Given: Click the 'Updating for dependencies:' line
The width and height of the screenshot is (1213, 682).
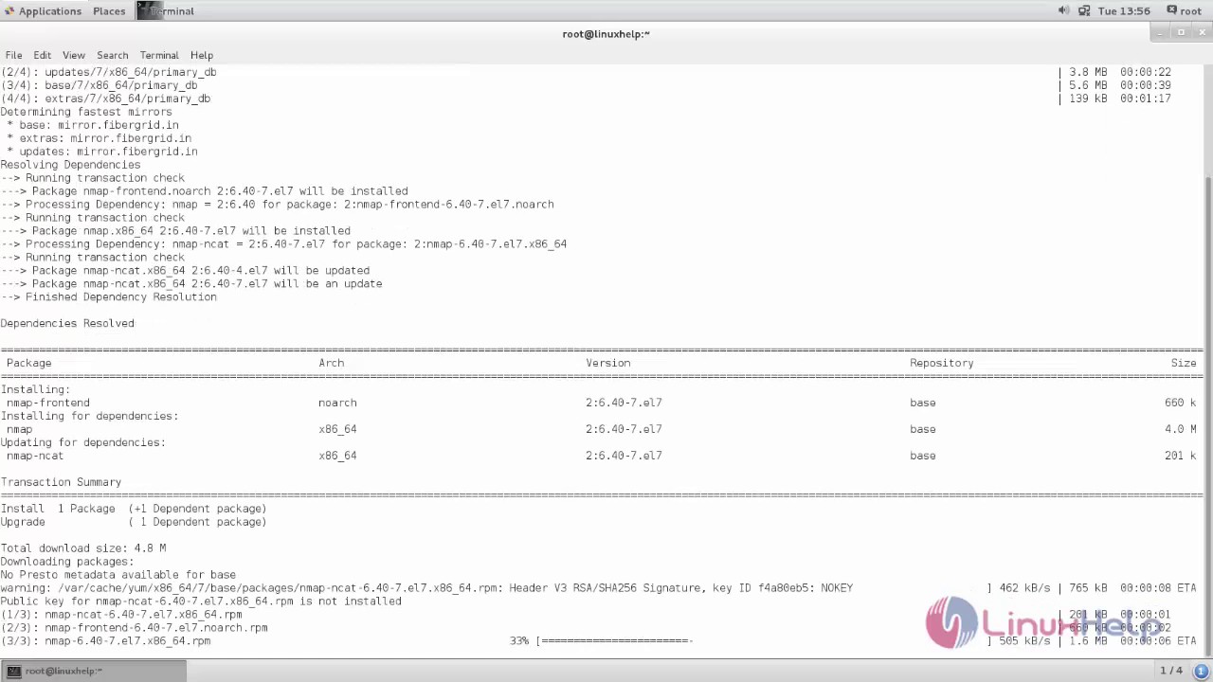Looking at the screenshot, I should click(x=83, y=442).
